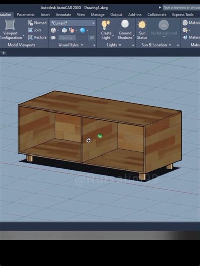Switch to the Output ribbon tab
Image resolution: width=200 pixels, height=266 pixels.
tap(116, 15)
